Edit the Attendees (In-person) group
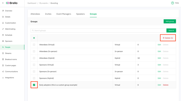Image resolution: width=181 pixels, height=101 pixels. (159, 51)
